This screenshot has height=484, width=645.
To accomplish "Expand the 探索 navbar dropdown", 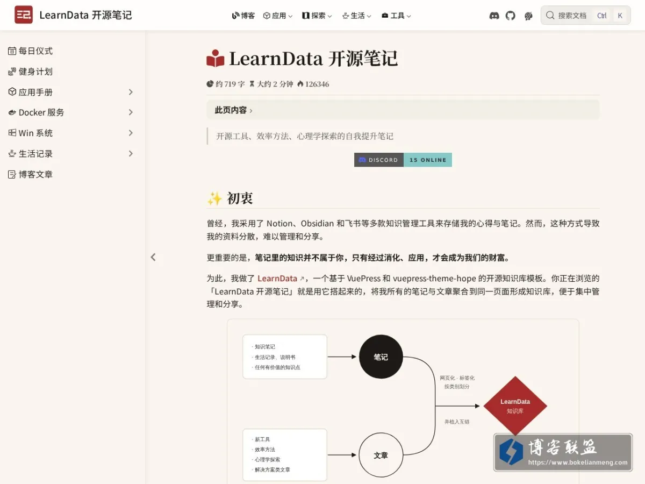I will [317, 16].
